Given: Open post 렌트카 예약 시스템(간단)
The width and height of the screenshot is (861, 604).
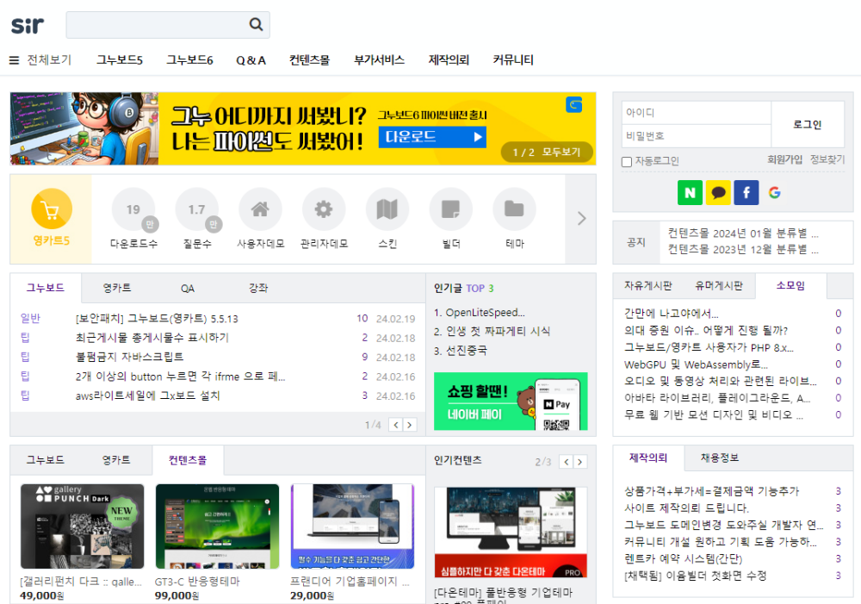Looking at the screenshot, I should tap(683, 558).
